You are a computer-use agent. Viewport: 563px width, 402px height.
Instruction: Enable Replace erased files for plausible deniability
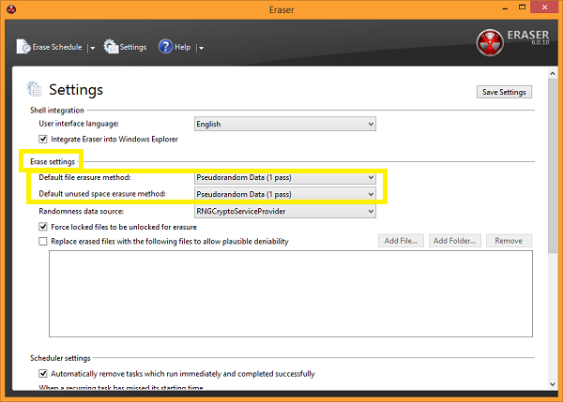pyautogui.click(x=43, y=242)
